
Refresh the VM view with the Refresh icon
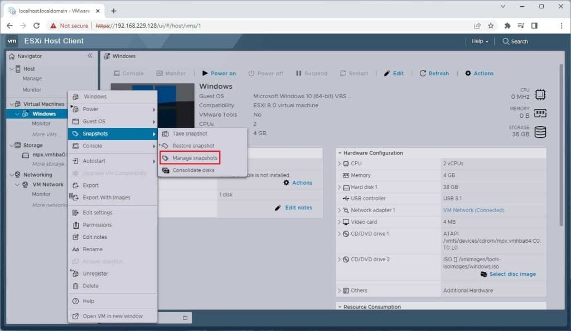(x=434, y=73)
